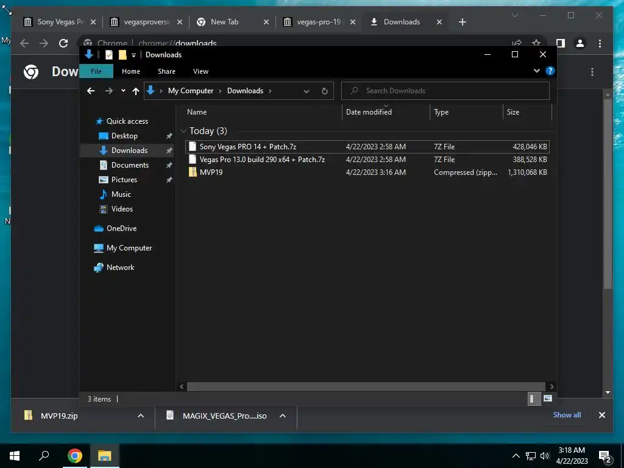Go up one folder level
The height and width of the screenshot is (468, 624).
pos(136,91)
